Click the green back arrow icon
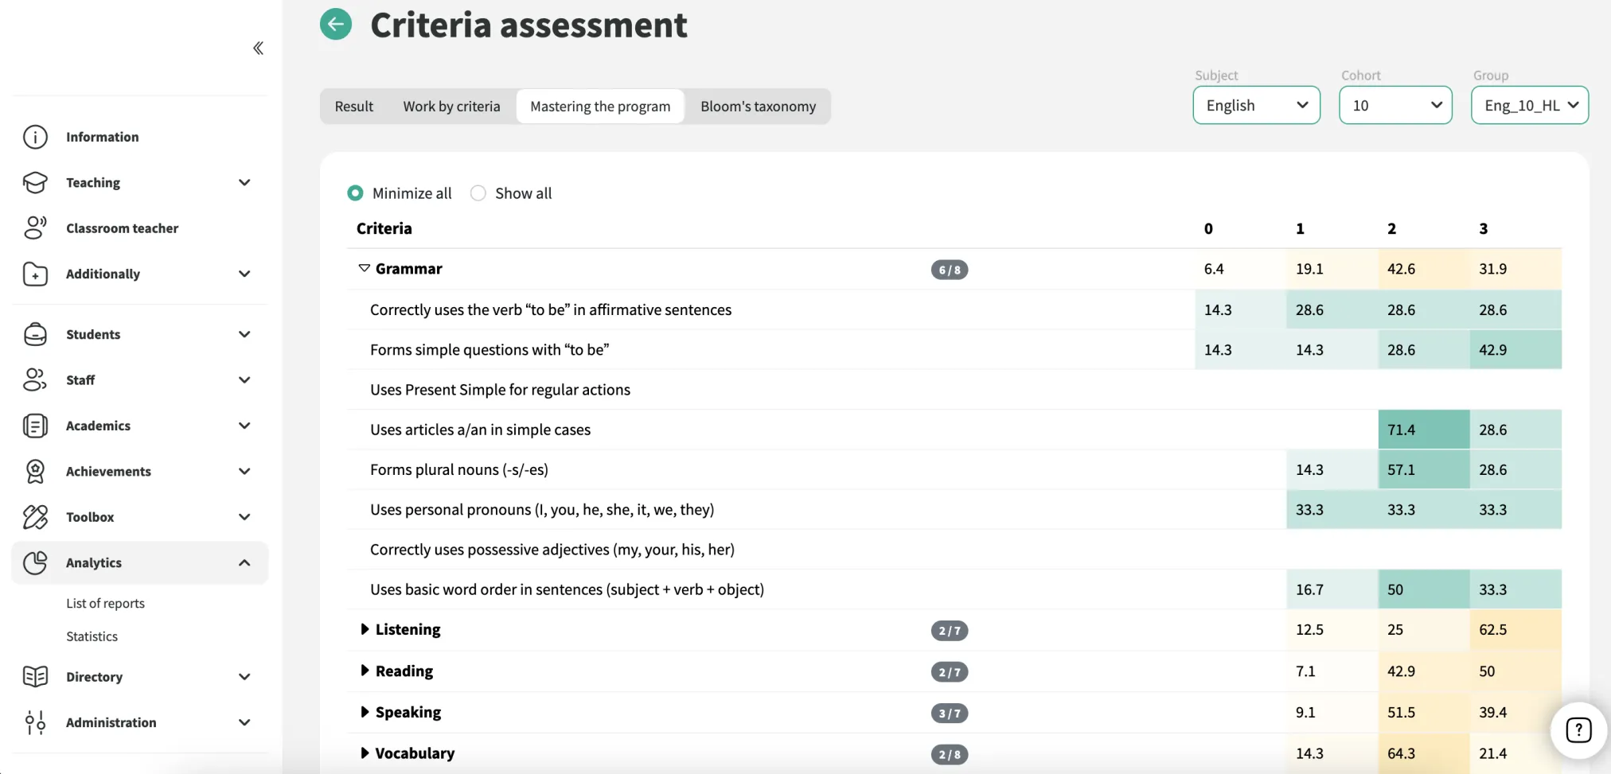Viewport: 1611px width, 774px height. click(x=336, y=25)
